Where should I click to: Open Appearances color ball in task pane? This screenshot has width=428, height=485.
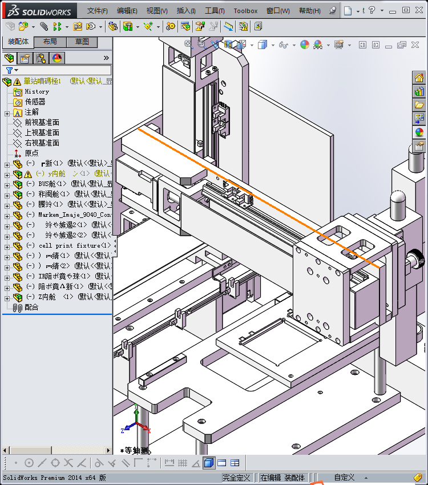419,132
